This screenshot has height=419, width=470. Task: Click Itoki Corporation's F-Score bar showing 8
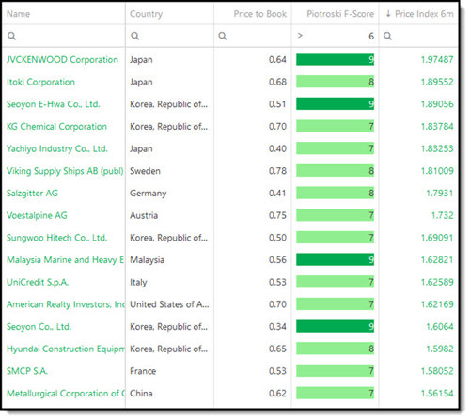(x=335, y=82)
